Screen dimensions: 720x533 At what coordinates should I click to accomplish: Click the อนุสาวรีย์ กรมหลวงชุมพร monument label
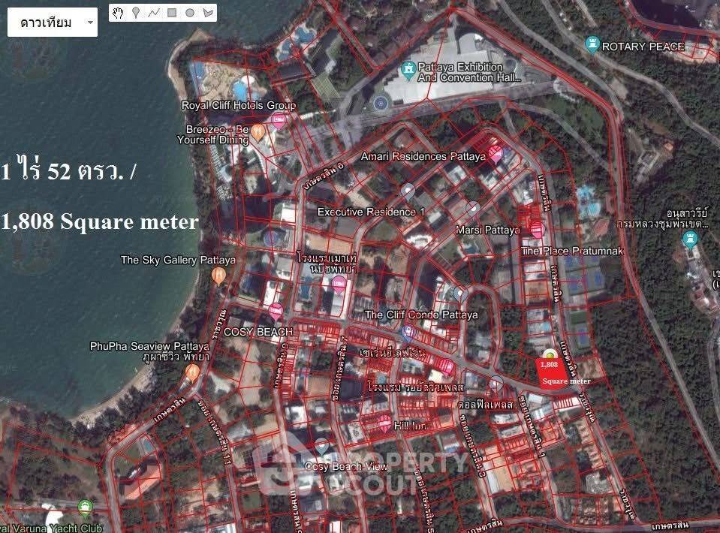(x=663, y=219)
